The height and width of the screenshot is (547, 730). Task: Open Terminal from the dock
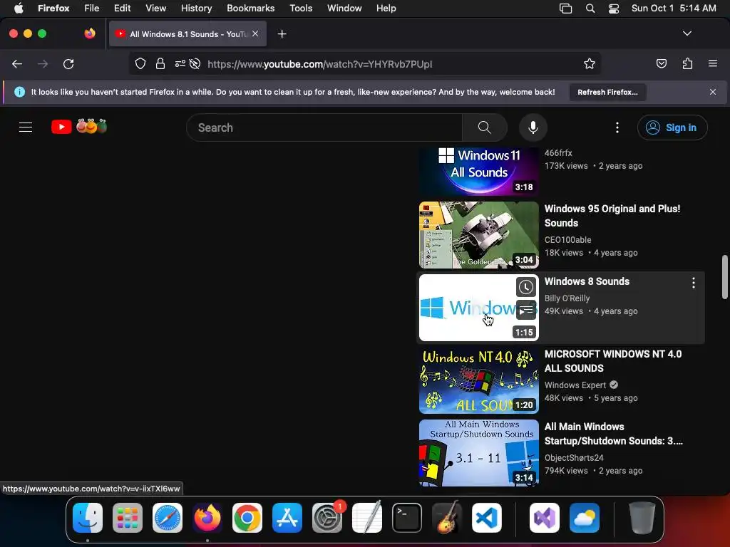click(407, 518)
